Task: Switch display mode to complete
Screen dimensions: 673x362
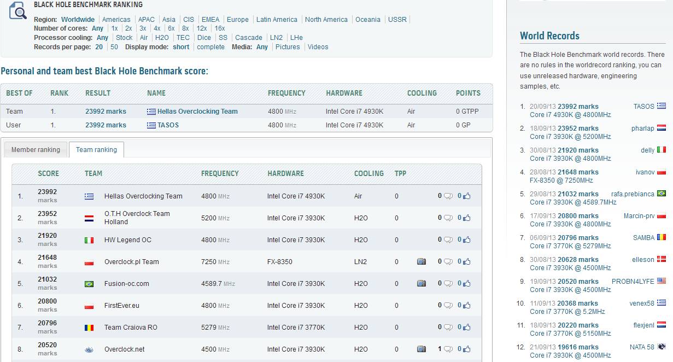Action: (x=211, y=47)
